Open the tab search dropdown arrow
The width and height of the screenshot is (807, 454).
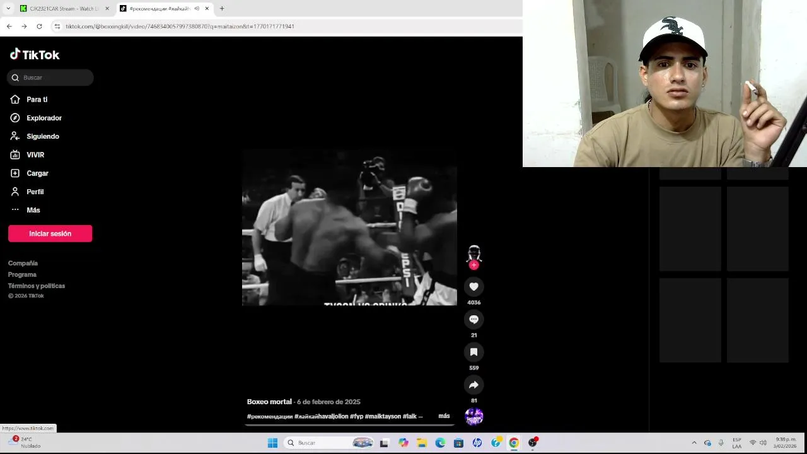tap(8, 9)
